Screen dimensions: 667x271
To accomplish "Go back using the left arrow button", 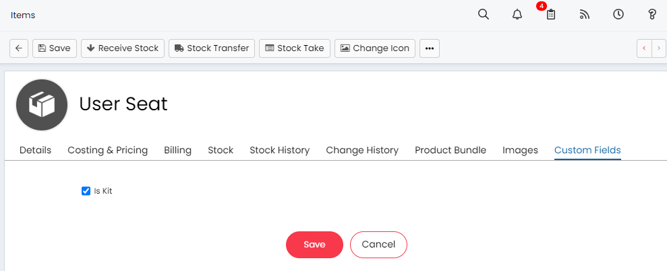I will 19,48.
